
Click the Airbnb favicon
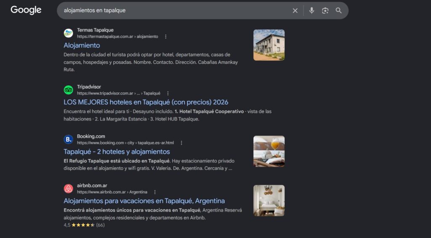coord(69,188)
